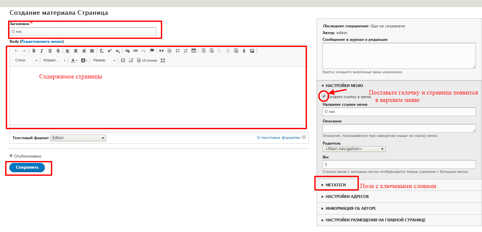
Task: Insert a numbered list
Action: coord(185,51)
